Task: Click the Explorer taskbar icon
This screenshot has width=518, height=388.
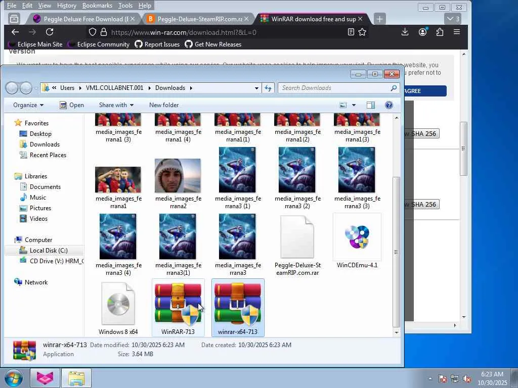Action: [76, 378]
